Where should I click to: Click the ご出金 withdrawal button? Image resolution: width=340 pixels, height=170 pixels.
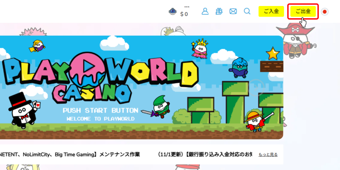click(x=303, y=11)
